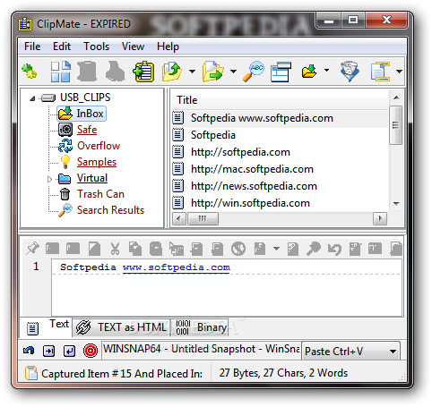Open search with the ABC magnifier icon

coord(254,72)
